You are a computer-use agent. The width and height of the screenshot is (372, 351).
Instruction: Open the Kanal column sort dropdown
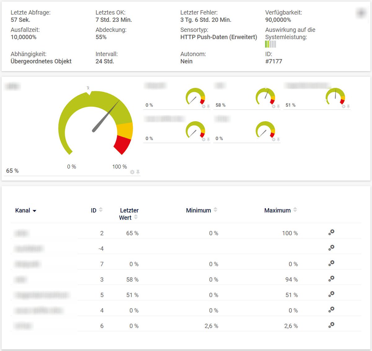[34, 210]
